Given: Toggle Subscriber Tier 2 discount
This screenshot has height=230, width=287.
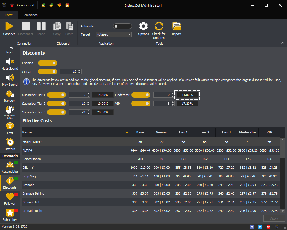Looking at the screenshot, I should (x=57, y=103).
